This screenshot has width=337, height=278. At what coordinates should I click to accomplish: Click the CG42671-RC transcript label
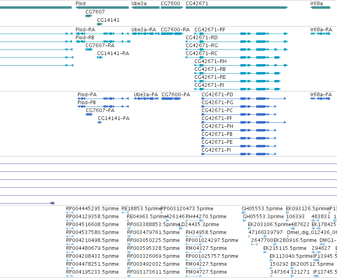click(202, 53)
